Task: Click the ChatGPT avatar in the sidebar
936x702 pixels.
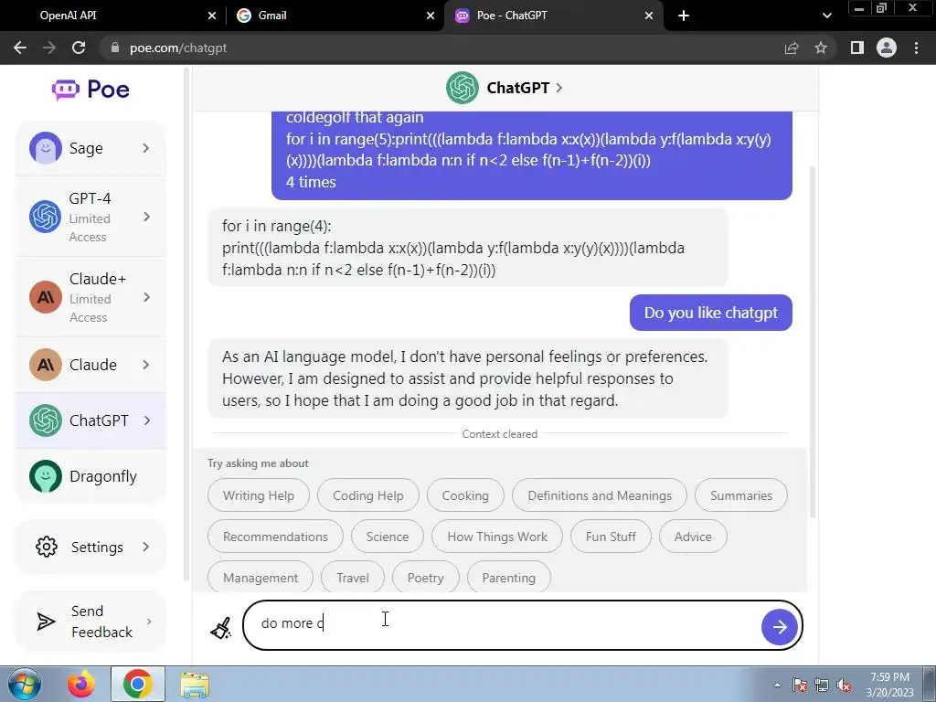Action: pos(46,420)
